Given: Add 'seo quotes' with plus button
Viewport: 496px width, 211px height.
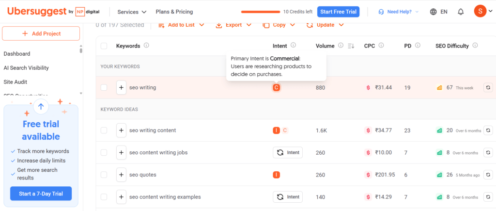Looking at the screenshot, I should pos(121,175).
